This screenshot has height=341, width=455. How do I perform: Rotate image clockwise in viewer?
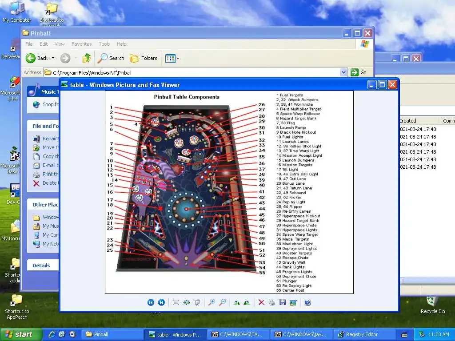coord(236,302)
